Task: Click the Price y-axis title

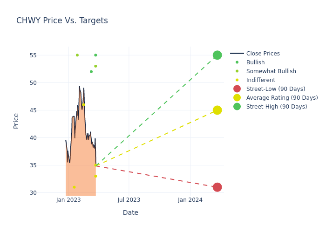Action: coord(16,121)
